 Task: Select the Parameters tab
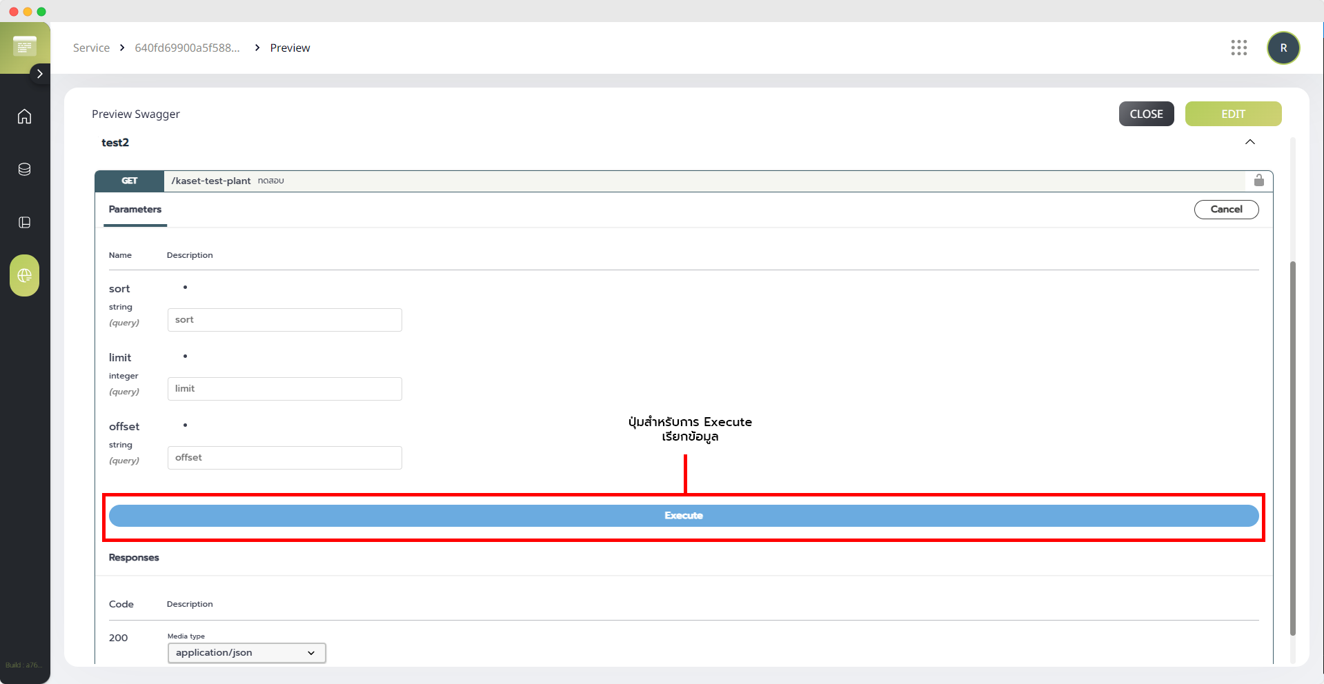tap(135, 210)
